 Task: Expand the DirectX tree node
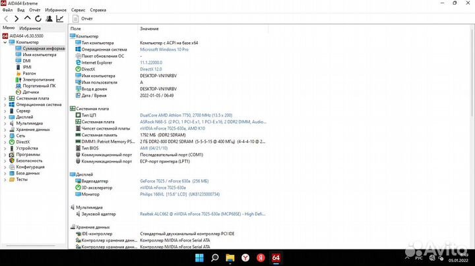pos(5,142)
